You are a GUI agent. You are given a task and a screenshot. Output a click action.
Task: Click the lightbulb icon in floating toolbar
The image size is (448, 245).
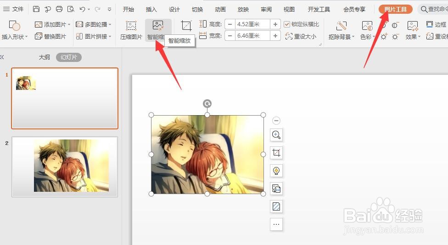pyautogui.click(x=276, y=171)
